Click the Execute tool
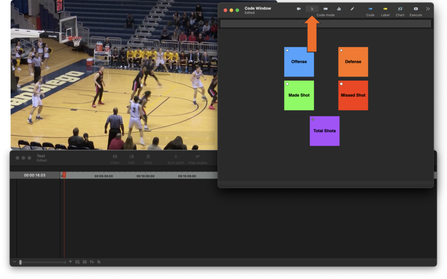 [x=415, y=9]
